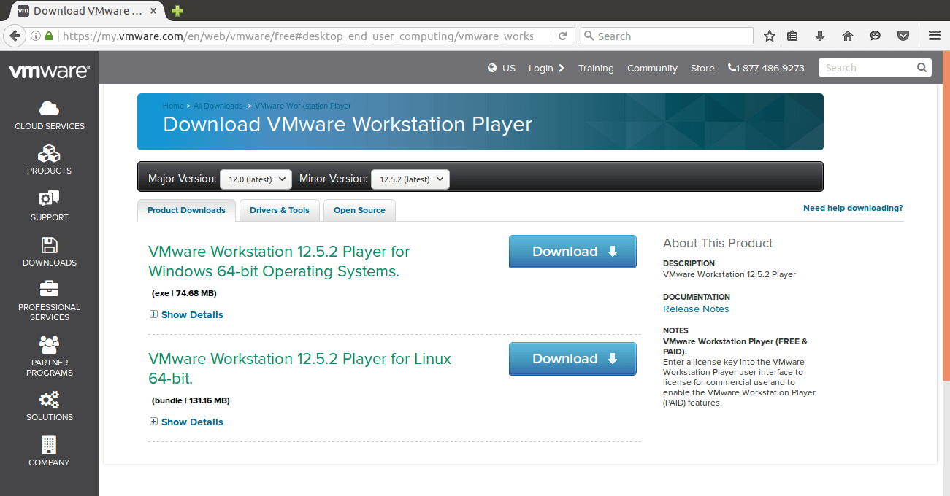Viewport: 950px width, 496px height.
Task: Switch to the Drivers & Tools tab
Action: [x=280, y=210]
